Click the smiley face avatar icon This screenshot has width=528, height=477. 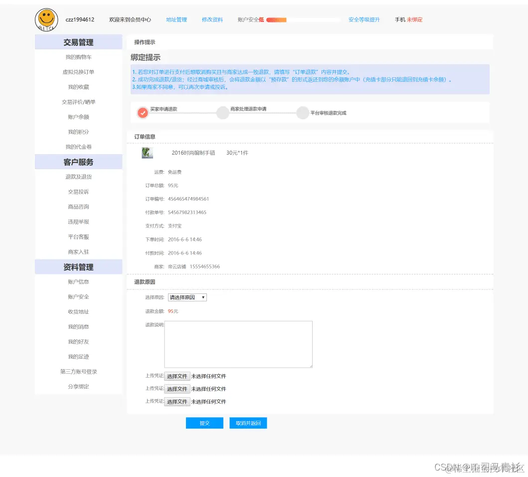[x=46, y=19]
